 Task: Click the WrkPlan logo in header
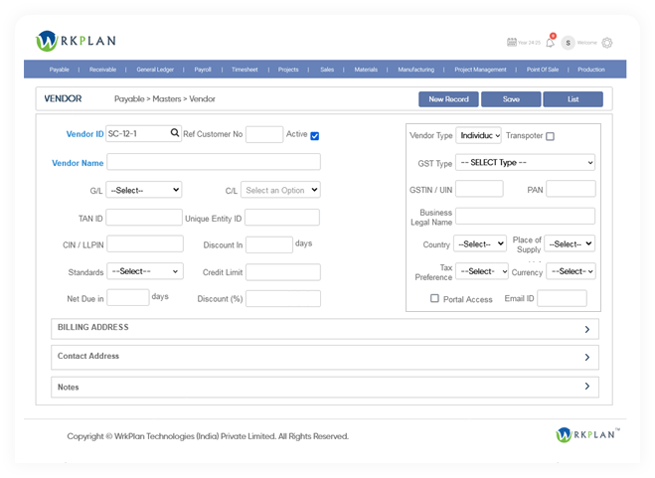click(x=76, y=41)
